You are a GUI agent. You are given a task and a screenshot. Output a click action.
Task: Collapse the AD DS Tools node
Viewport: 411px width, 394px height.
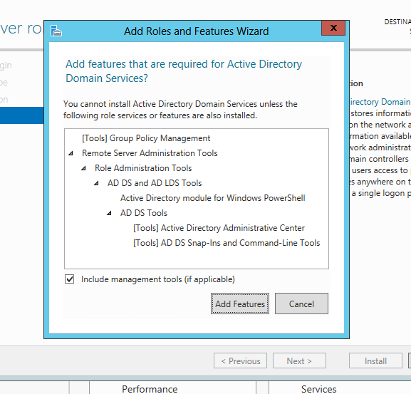click(x=109, y=213)
